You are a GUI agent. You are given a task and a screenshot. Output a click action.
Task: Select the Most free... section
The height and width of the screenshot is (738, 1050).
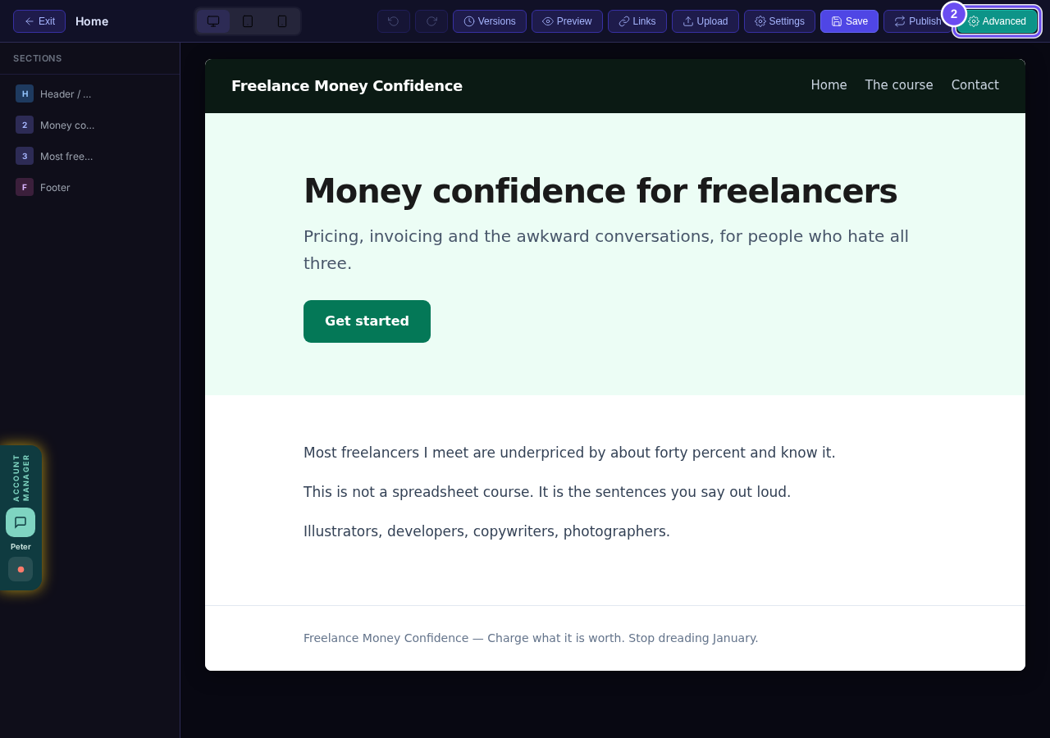pyautogui.click(x=89, y=156)
